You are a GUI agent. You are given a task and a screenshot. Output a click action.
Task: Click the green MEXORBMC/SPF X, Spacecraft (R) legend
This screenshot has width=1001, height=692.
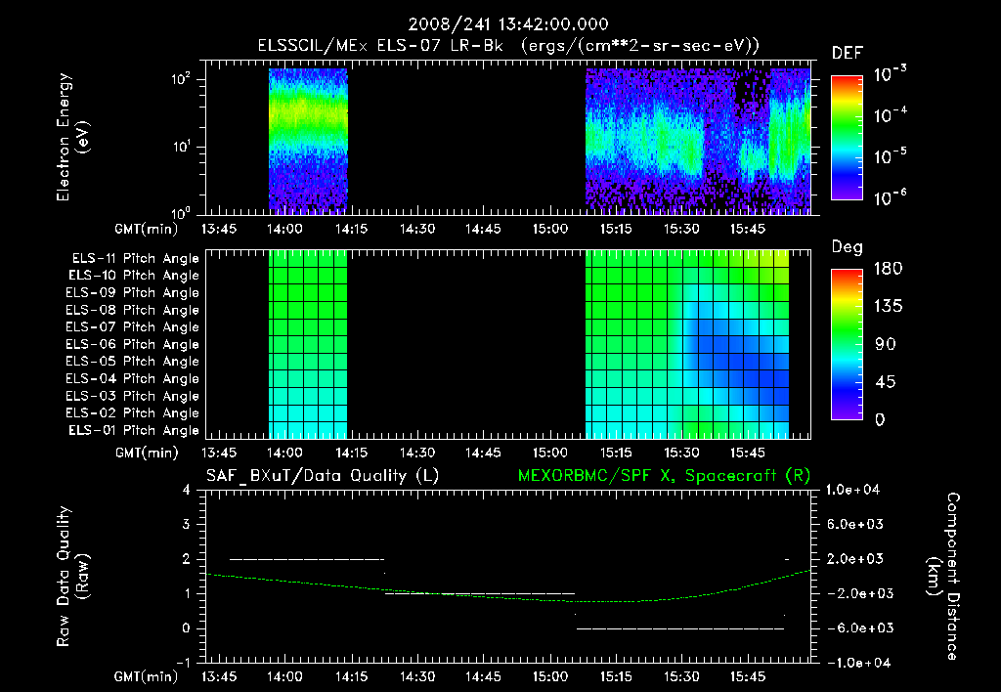tap(664, 476)
